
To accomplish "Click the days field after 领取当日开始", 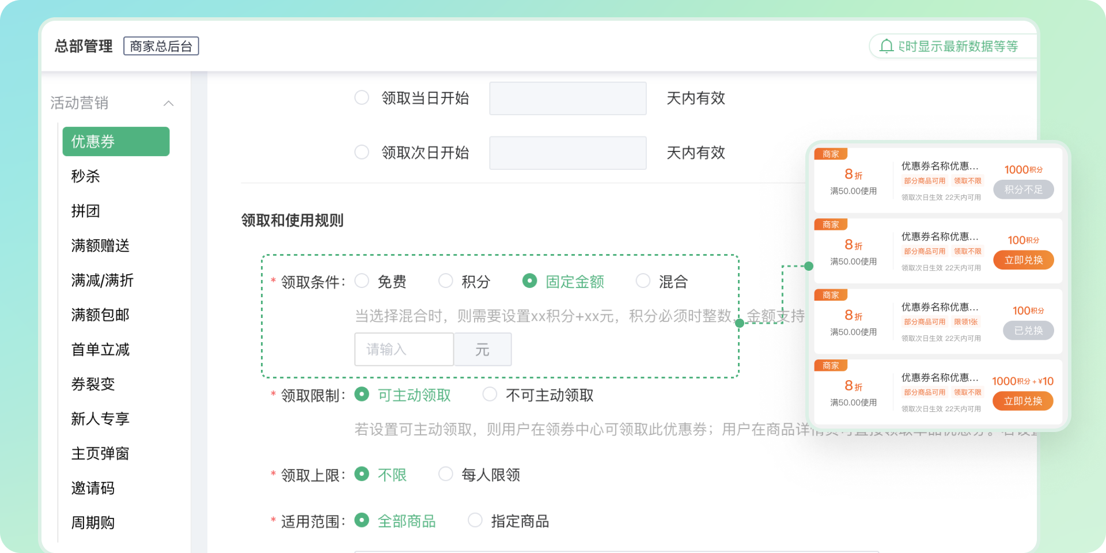I will pos(568,99).
